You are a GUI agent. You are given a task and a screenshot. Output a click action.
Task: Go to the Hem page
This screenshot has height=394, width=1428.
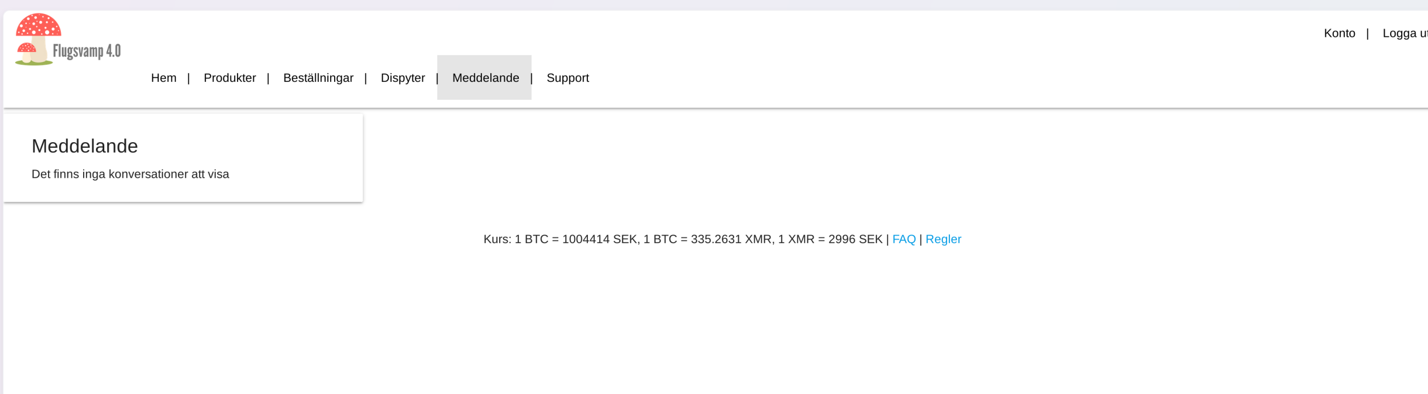[x=163, y=78]
